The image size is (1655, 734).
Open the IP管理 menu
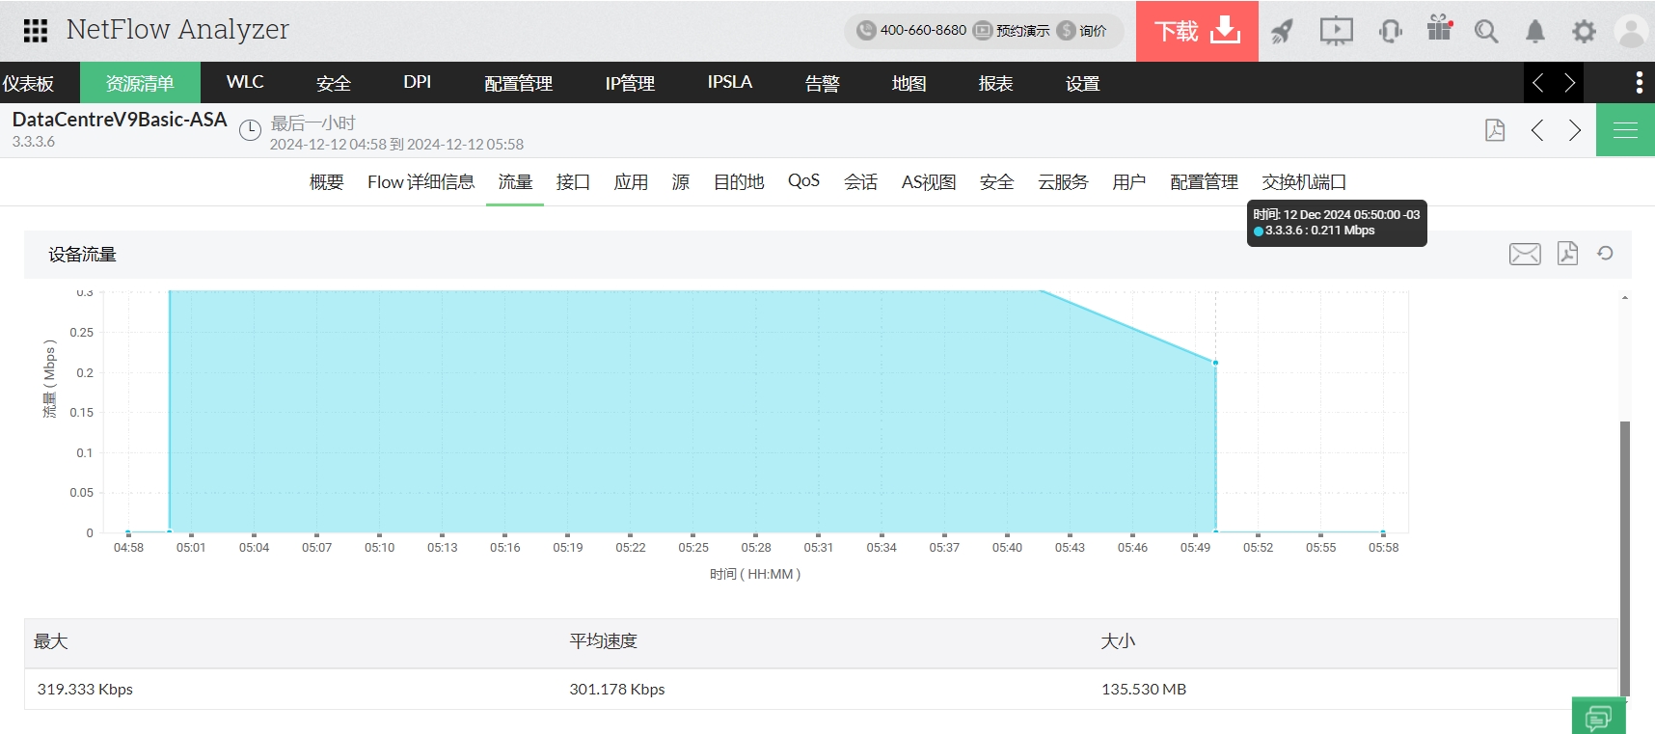point(631,83)
